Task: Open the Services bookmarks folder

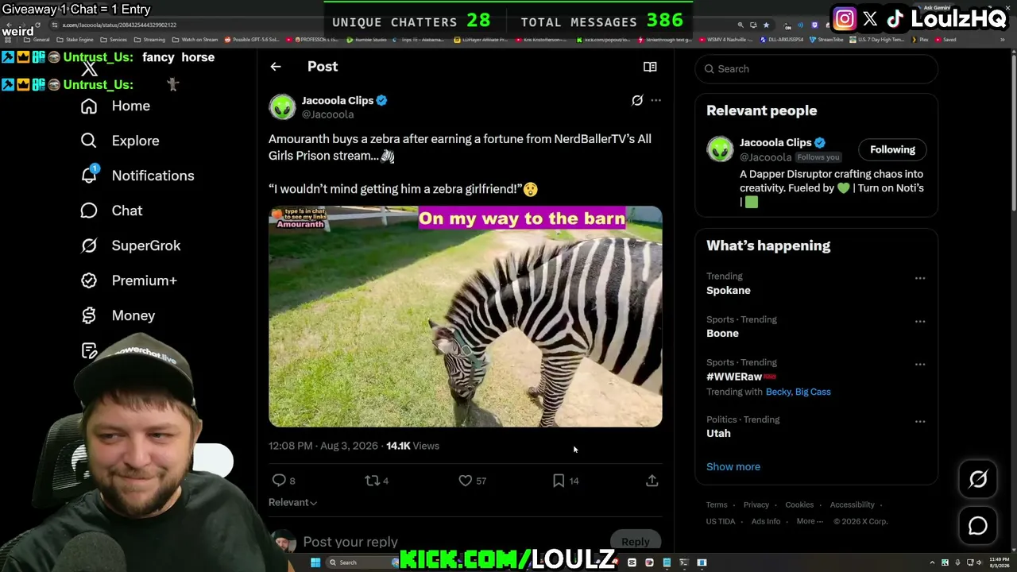Action: tap(114, 40)
